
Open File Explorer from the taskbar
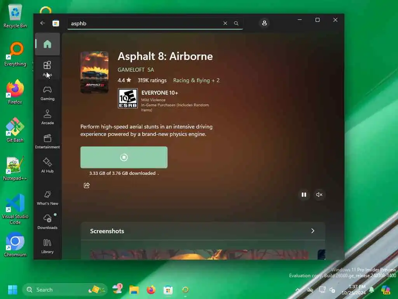point(134,290)
